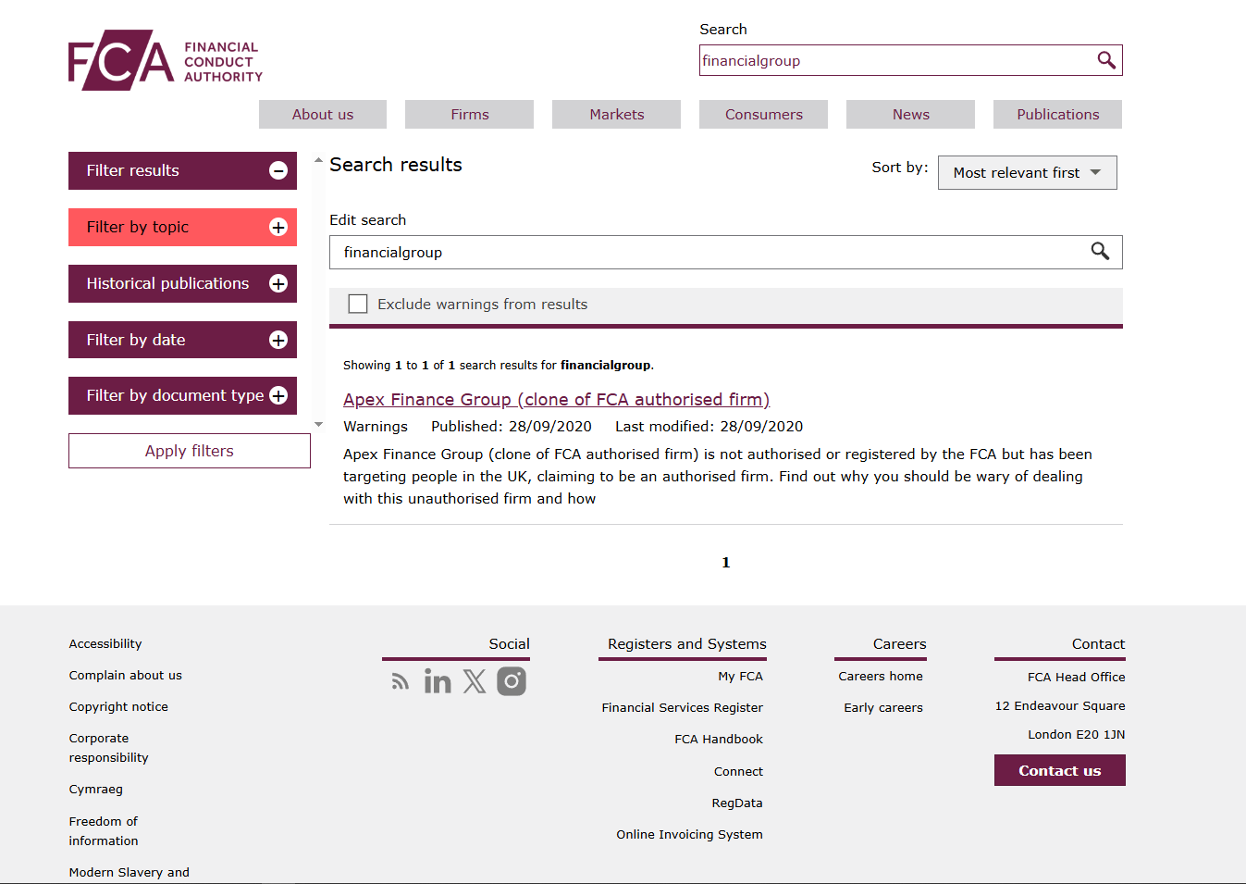Open the X (Twitter) social icon
The height and width of the screenshot is (884, 1246).
click(475, 681)
